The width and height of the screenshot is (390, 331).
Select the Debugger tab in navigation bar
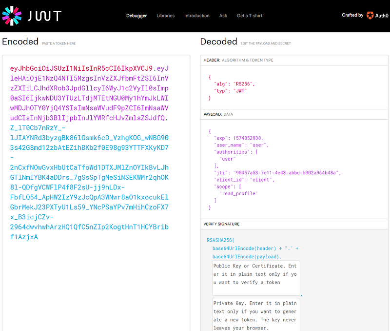pyautogui.click(x=136, y=15)
